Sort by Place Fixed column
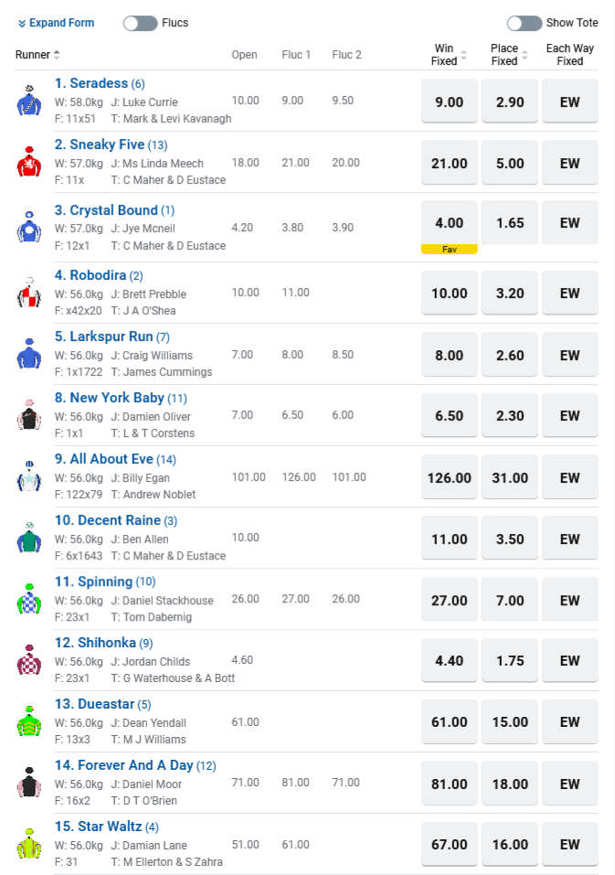 [x=524, y=55]
